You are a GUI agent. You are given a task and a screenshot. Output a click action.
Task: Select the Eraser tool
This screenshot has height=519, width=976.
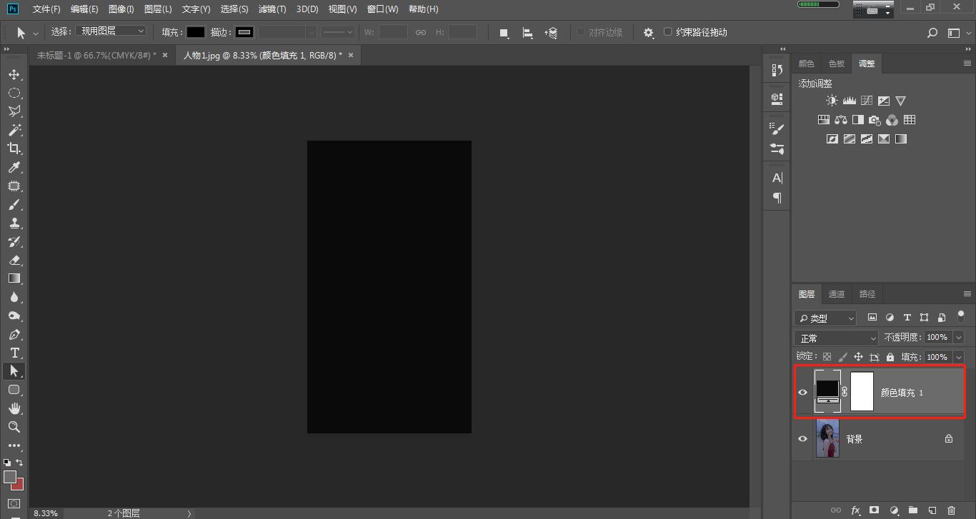(x=14, y=260)
